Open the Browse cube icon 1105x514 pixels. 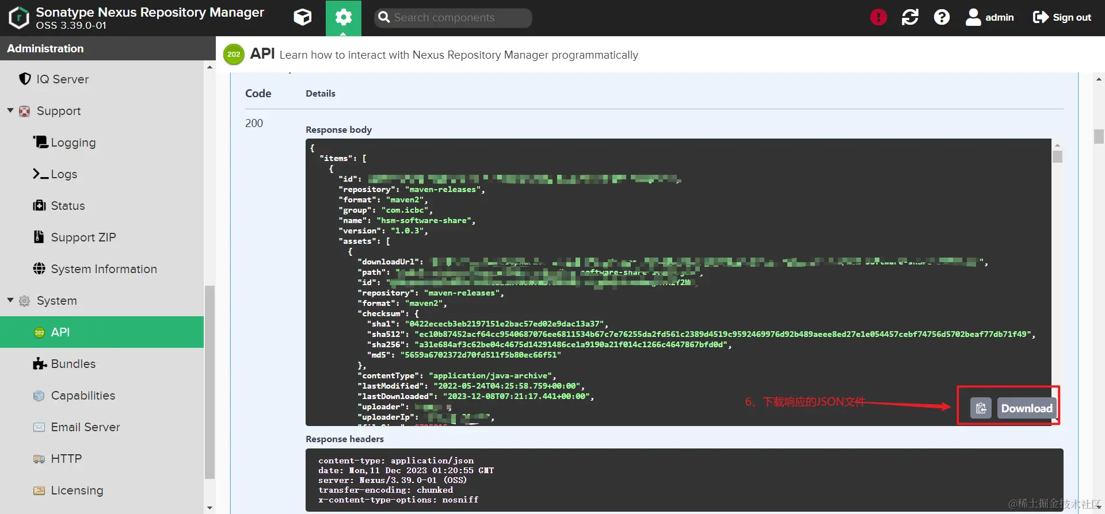303,18
